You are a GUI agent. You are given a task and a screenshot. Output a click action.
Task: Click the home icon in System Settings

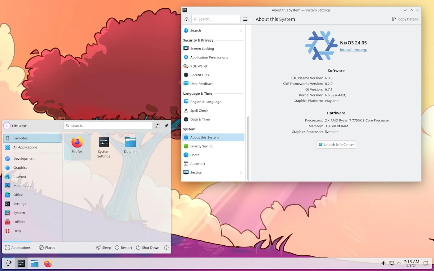coord(186,19)
